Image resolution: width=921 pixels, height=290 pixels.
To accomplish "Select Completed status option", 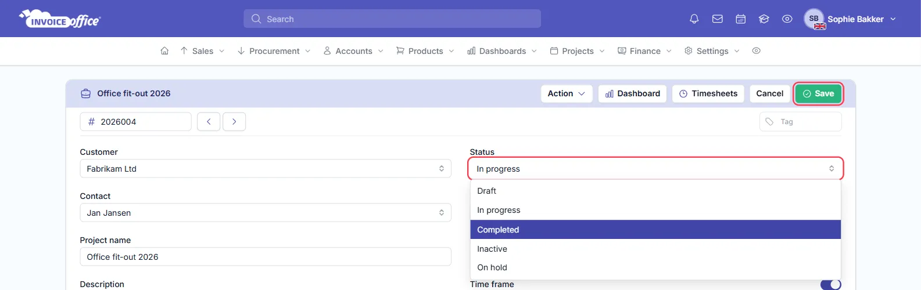I will pos(655,230).
